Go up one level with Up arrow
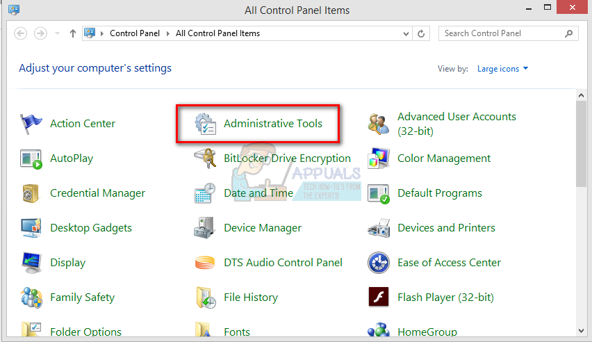 pyautogui.click(x=73, y=33)
